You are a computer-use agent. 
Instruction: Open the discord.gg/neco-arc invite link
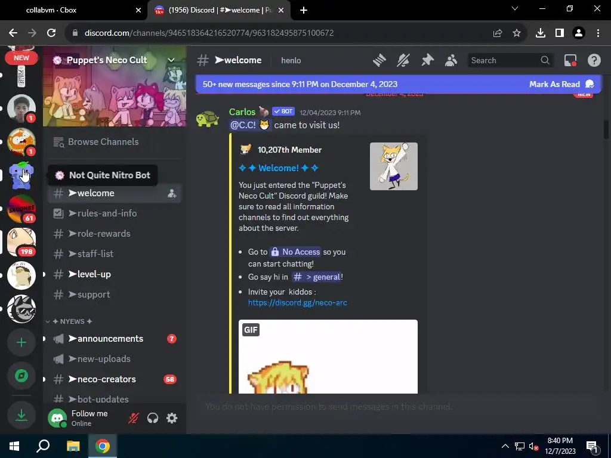pos(297,302)
